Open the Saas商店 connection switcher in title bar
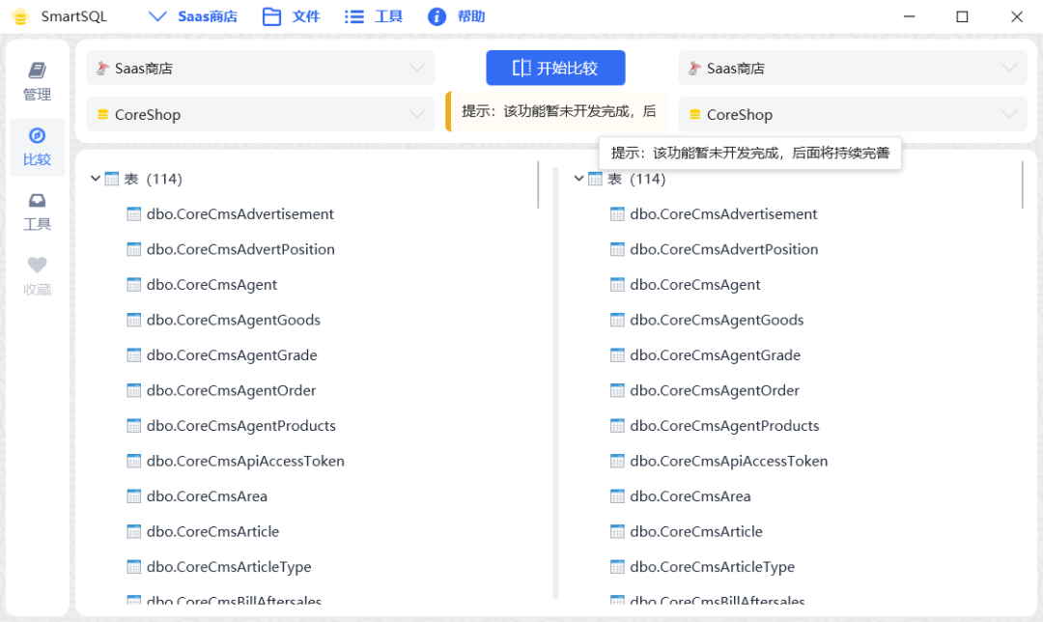Image resolution: width=1043 pixels, height=622 pixels. pyautogui.click(x=193, y=16)
